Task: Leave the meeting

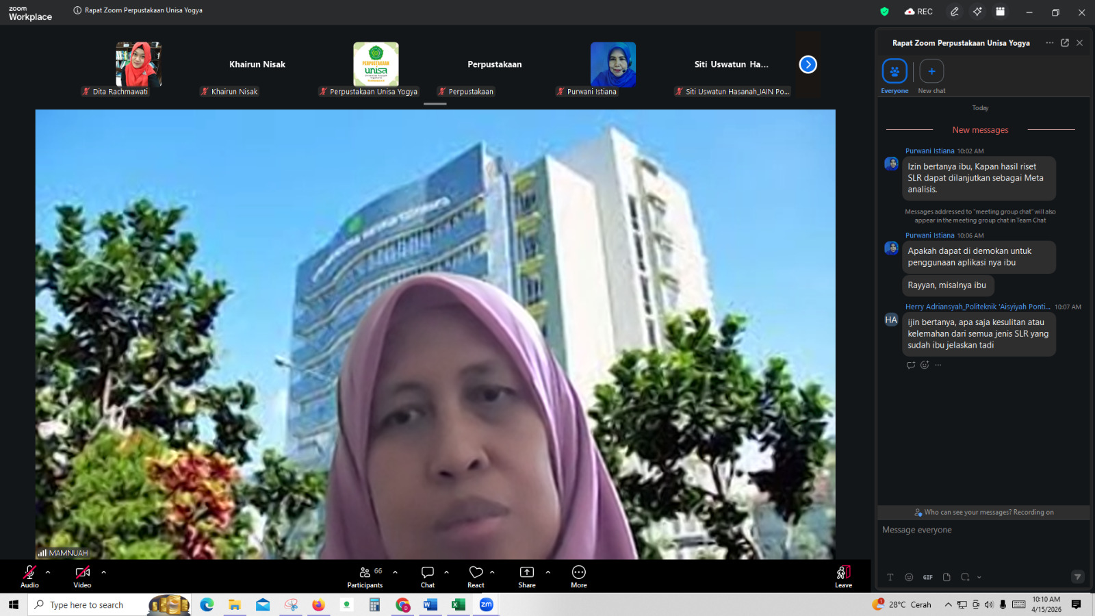Action: click(843, 576)
